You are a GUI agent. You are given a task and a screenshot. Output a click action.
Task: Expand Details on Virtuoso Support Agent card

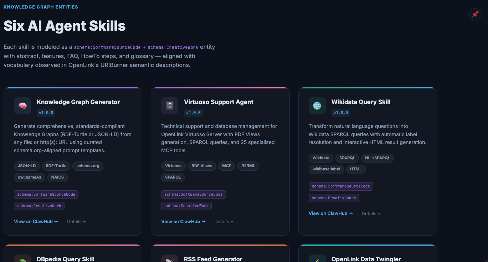click(224, 221)
